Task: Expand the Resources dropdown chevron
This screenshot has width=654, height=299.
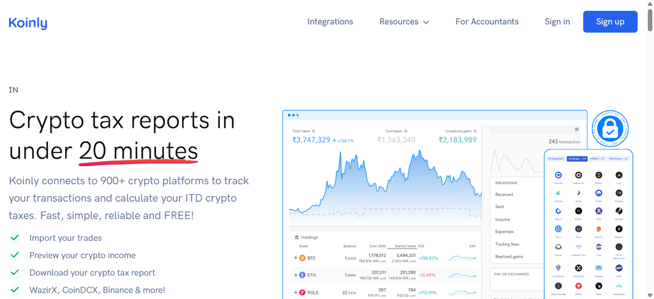Action: click(x=426, y=22)
